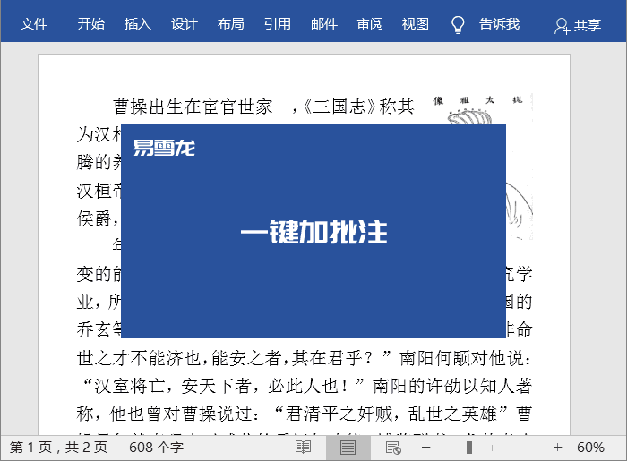Open the 插入 ribbon tab
This screenshot has height=461, width=627.
(137, 24)
